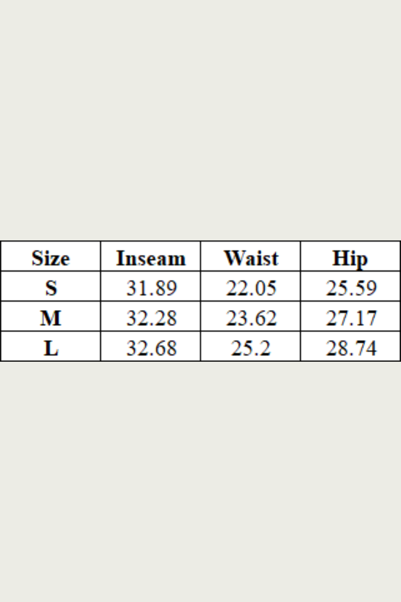Click the 25.59 hip value
401x602 pixels.
(350, 288)
